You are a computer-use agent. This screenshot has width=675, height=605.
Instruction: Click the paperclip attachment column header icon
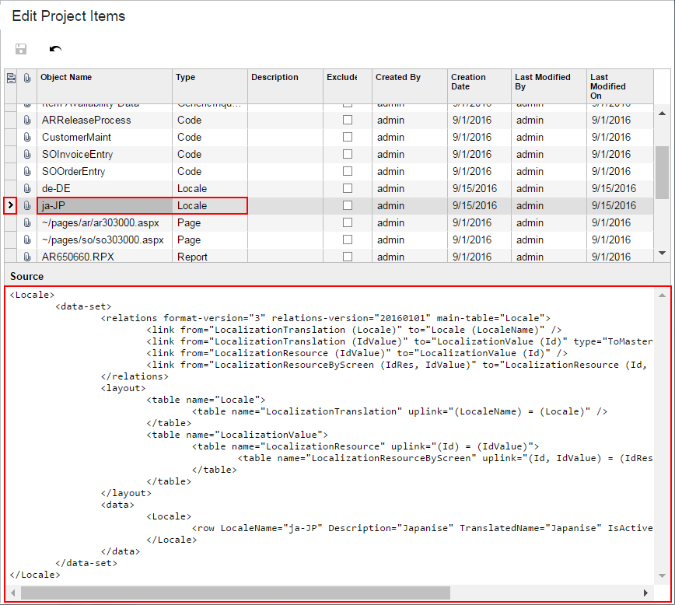click(x=27, y=78)
